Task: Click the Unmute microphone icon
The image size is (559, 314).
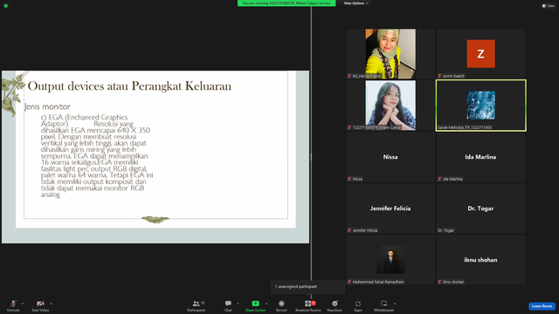Action: [x=13, y=304]
